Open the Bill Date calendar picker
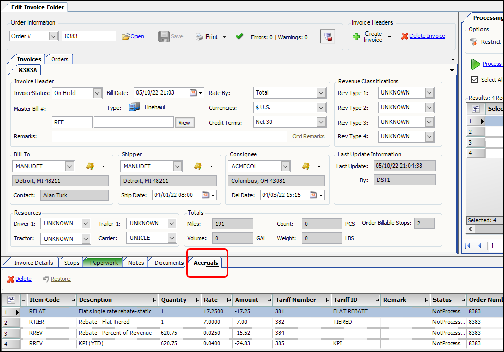This screenshot has height=352, width=504. [193, 92]
